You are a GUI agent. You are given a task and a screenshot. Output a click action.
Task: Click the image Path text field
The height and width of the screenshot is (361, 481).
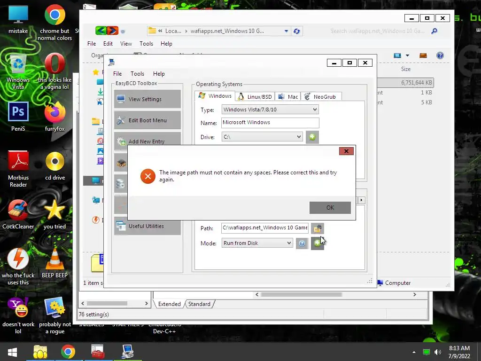pyautogui.click(x=265, y=228)
